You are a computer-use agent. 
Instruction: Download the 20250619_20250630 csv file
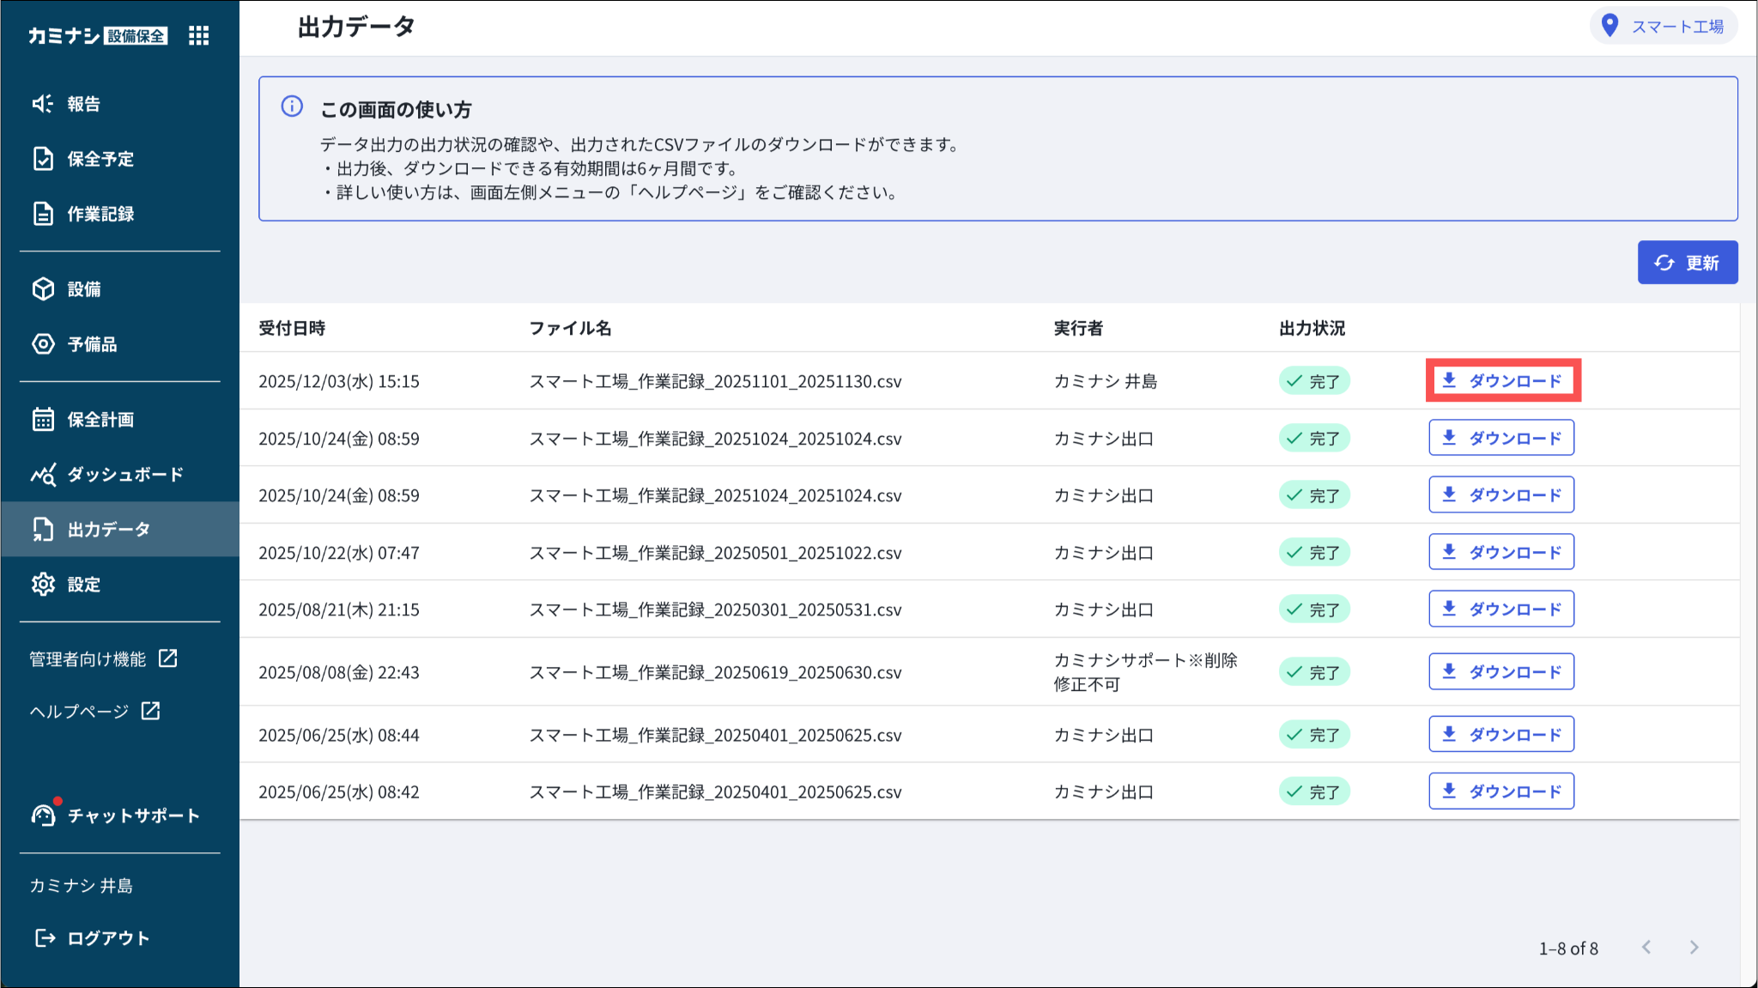[1500, 672]
